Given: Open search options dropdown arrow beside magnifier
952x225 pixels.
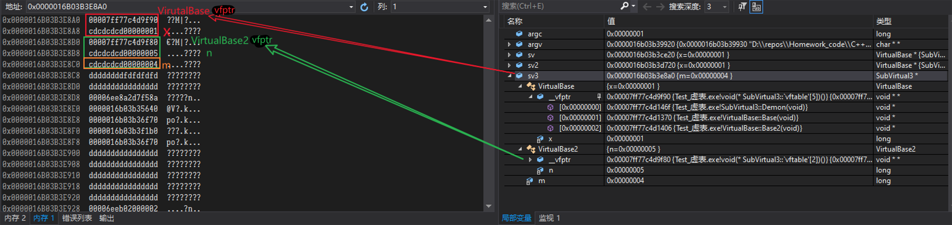Looking at the screenshot, I should pos(633,7).
